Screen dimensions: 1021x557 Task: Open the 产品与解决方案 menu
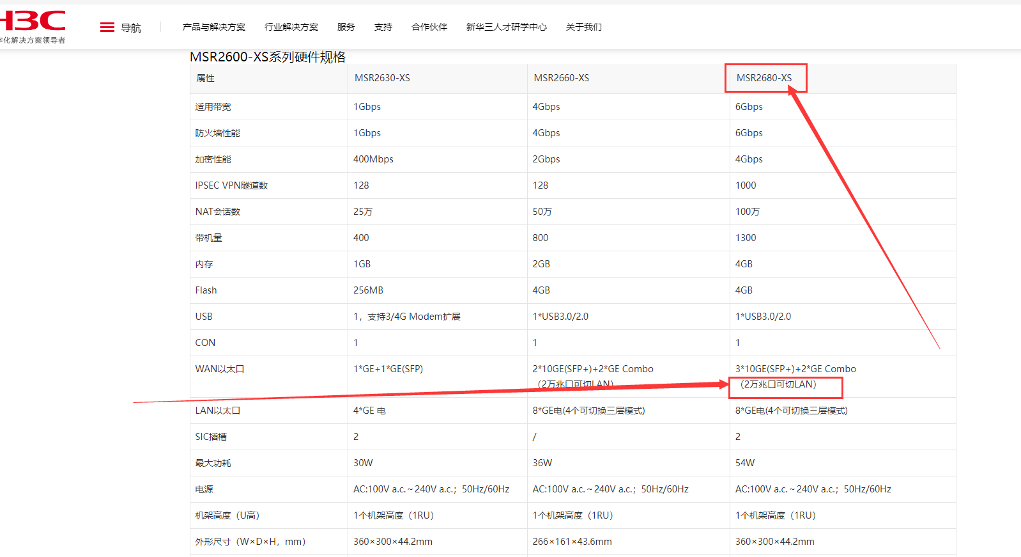pyautogui.click(x=214, y=27)
